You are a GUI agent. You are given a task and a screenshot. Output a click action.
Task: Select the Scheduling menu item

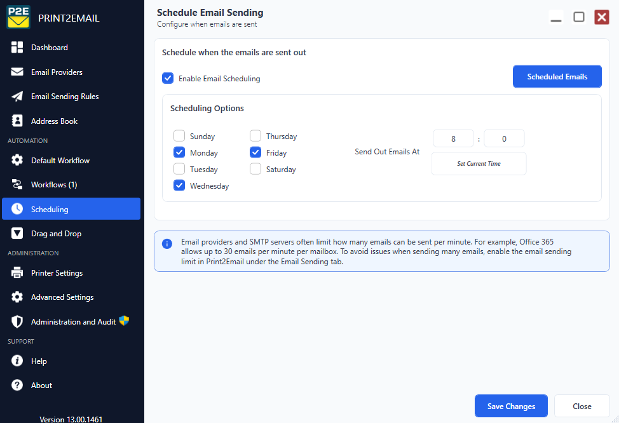click(x=71, y=209)
